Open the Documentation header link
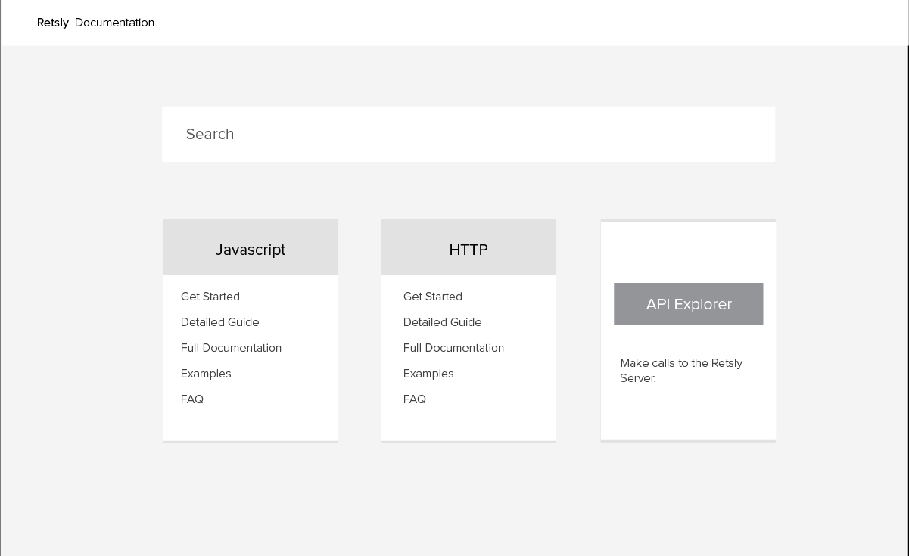Viewport: 909px width, 556px height. click(114, 23)
